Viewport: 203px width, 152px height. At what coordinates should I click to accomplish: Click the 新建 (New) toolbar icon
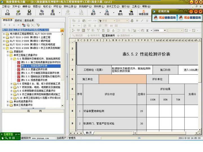[7, 13]
